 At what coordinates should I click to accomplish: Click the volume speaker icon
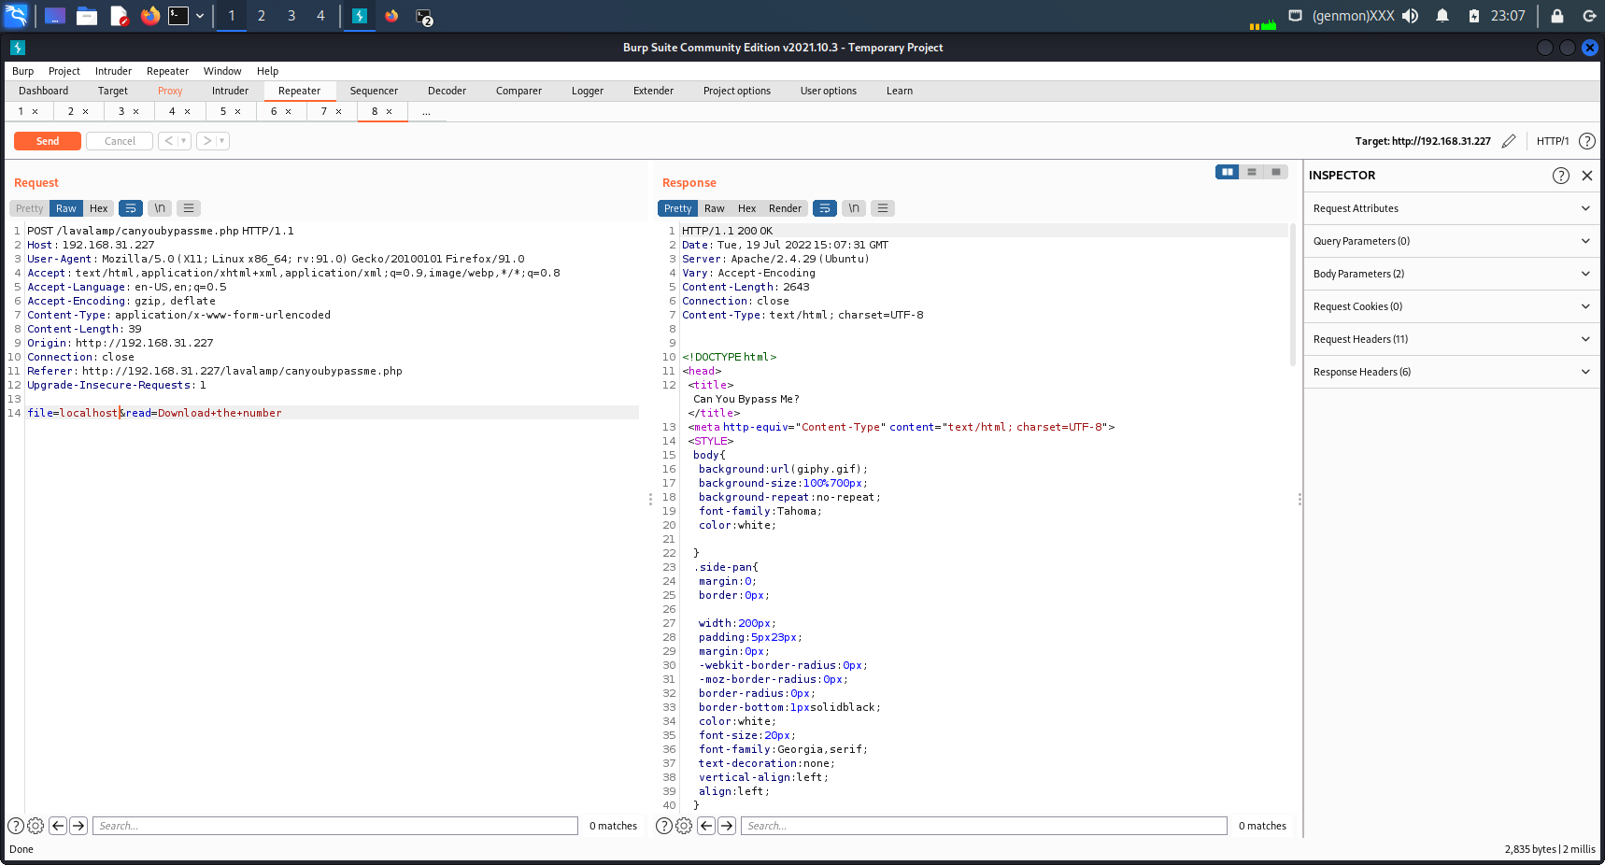[1411, 16]
